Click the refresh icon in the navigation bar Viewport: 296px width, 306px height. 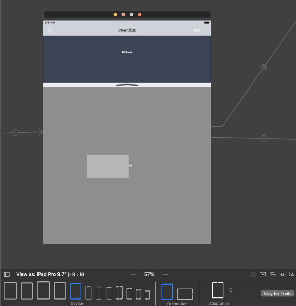tap(50, 30)
